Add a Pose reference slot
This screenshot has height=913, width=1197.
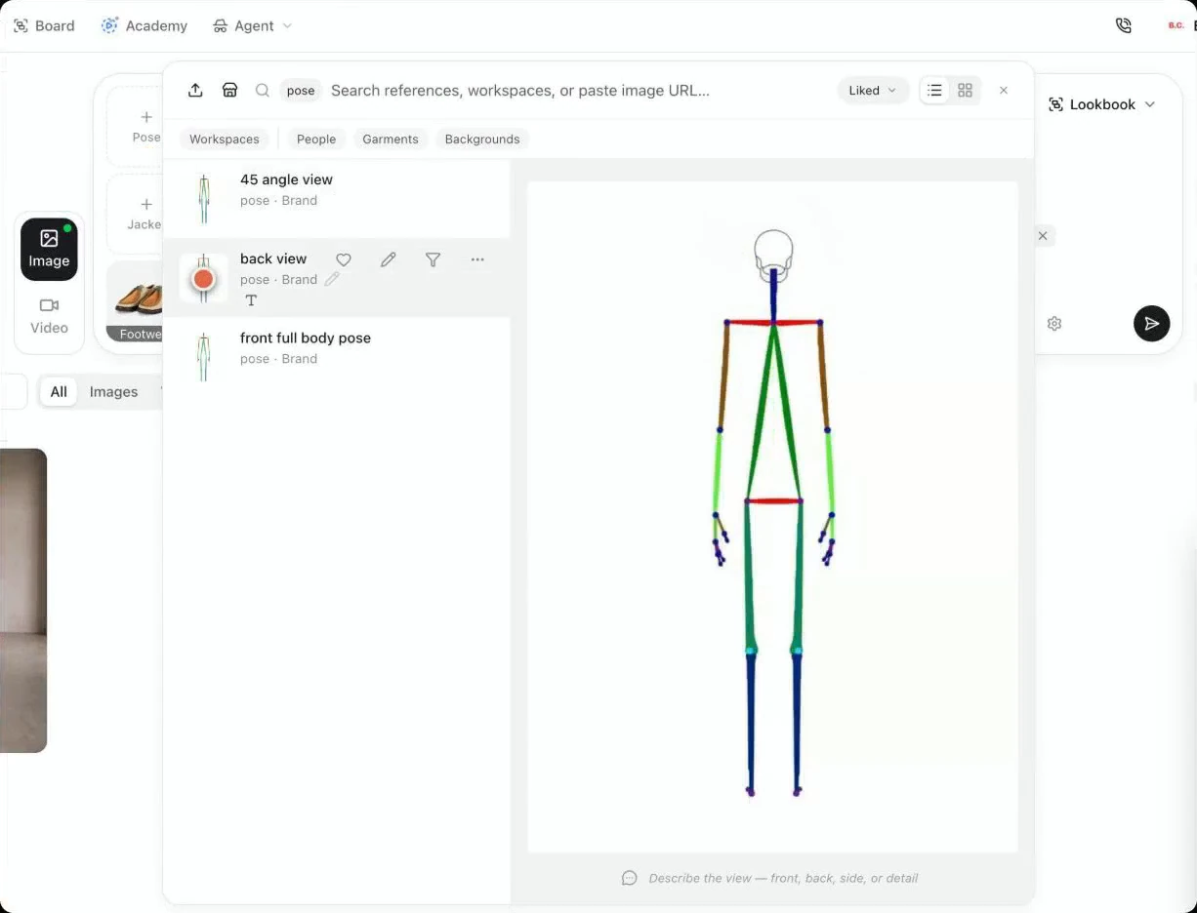point(146,126)
